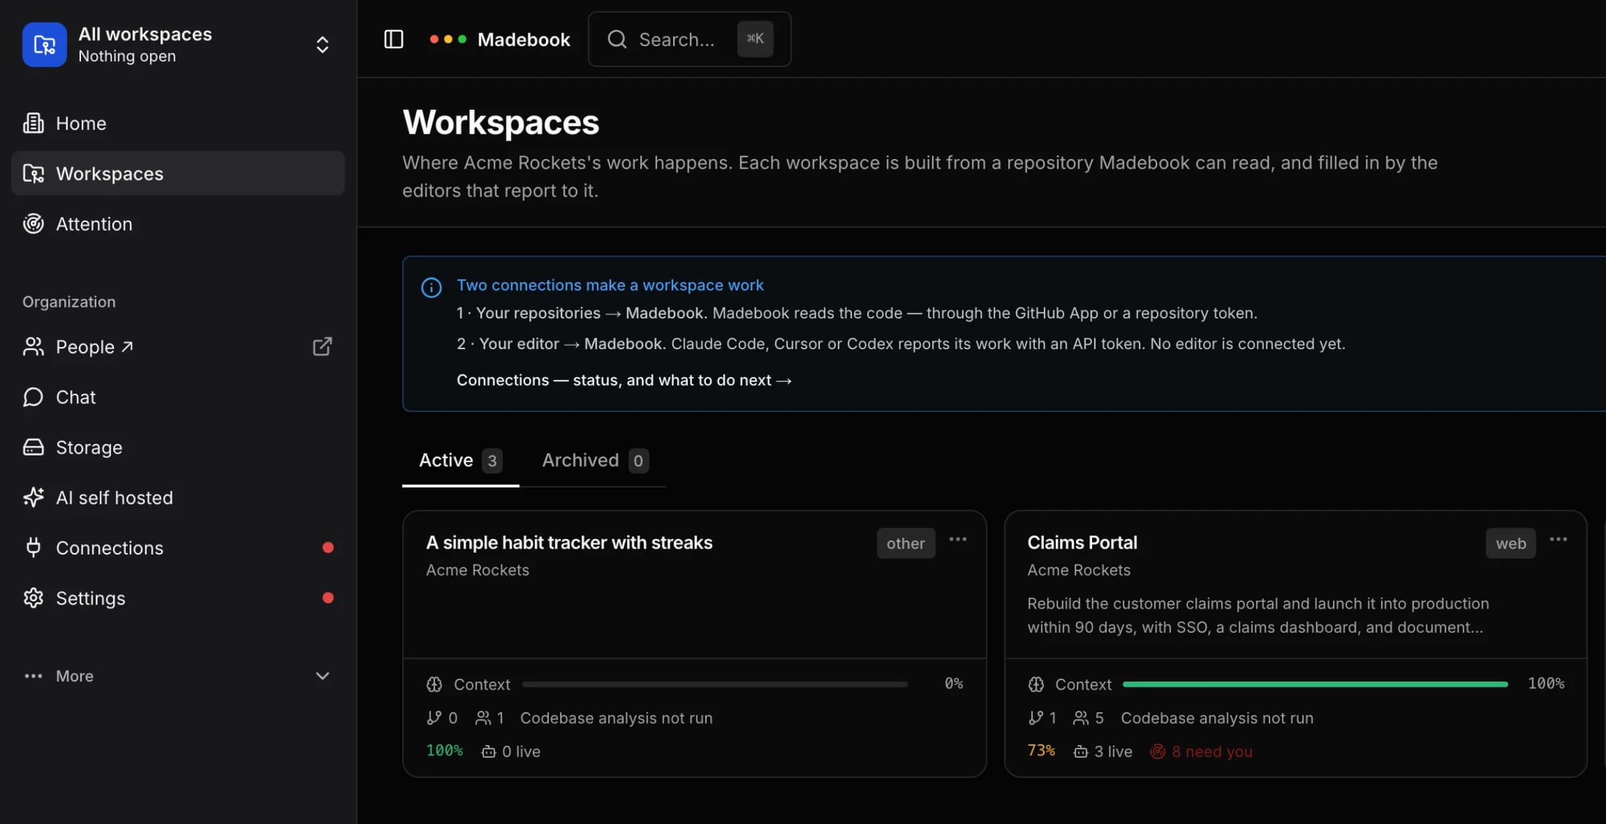Click the People users icon
1606x824 pixels.
(x=33, y=346)
